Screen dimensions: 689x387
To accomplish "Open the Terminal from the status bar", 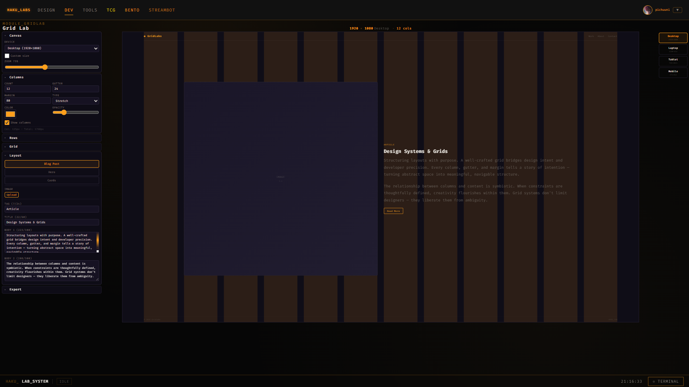I will [x=665, y=381].
